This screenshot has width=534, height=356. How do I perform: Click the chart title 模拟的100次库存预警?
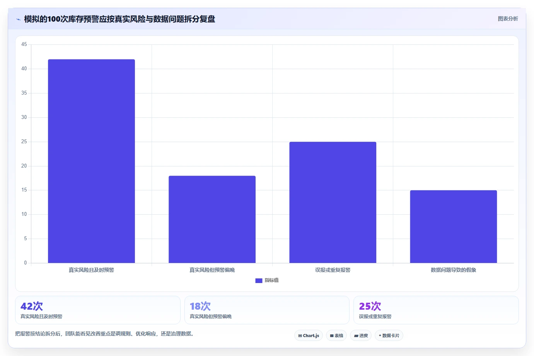tap(119, 19)
